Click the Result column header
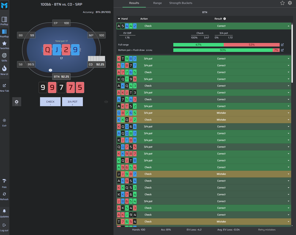Viewport: 296px width, 235px height. pyautogui.click(x=218, y=19)
